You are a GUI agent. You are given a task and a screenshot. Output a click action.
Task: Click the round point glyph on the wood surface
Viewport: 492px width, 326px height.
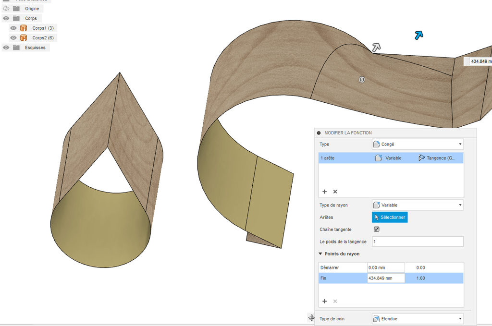tap(362, 80)
